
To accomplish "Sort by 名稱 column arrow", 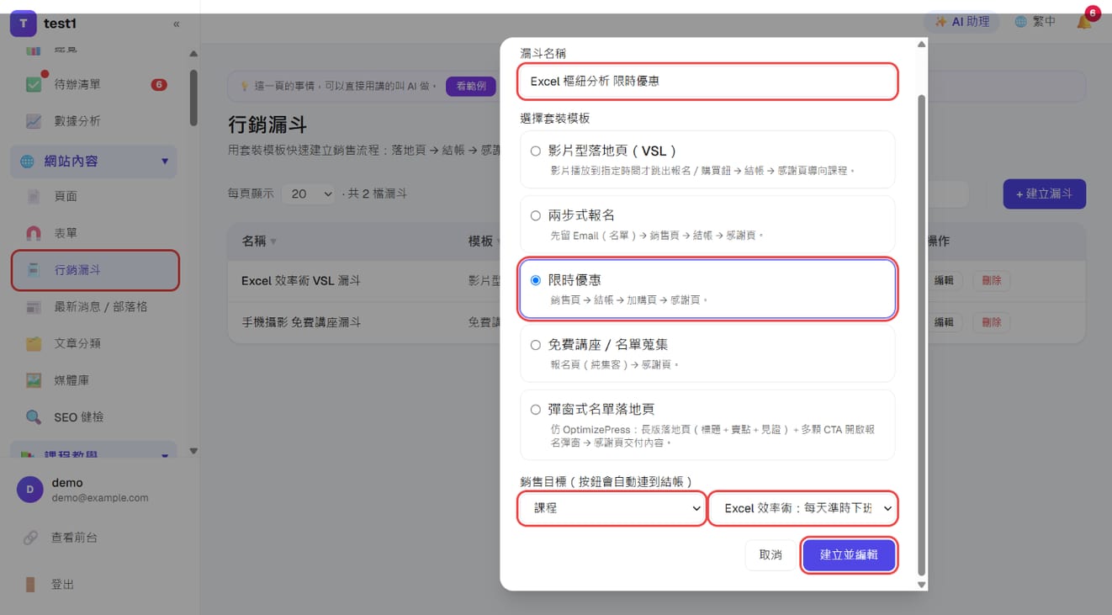I will pyautogui.click(x=273, y=241).
